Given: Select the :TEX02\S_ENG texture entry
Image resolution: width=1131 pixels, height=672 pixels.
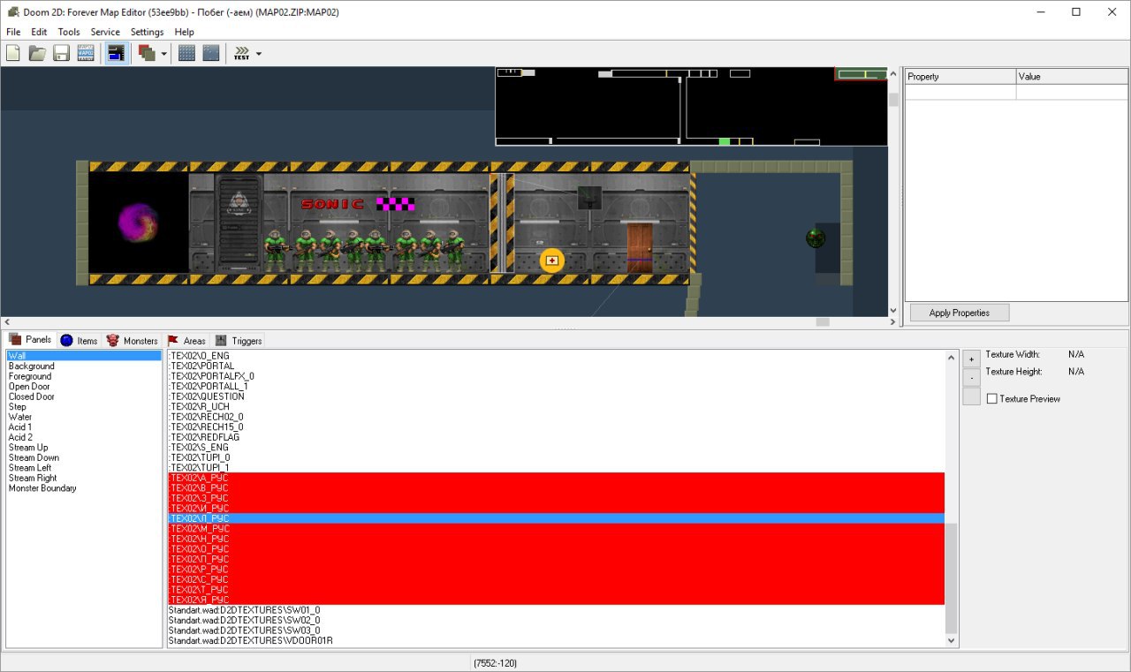Looking at the screenshot, I should pyautogui.click(x=557, y=448).
